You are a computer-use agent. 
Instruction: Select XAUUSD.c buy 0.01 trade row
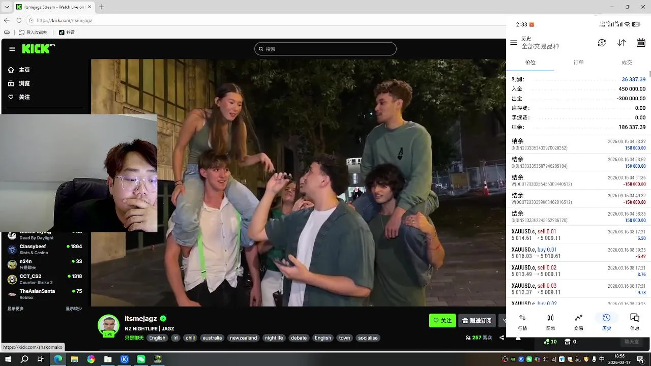579,253
